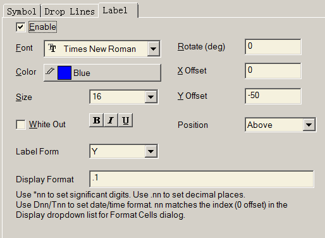Switch to the Symbol tab
This screenshot has width=325, height=238.
(21, 11)
